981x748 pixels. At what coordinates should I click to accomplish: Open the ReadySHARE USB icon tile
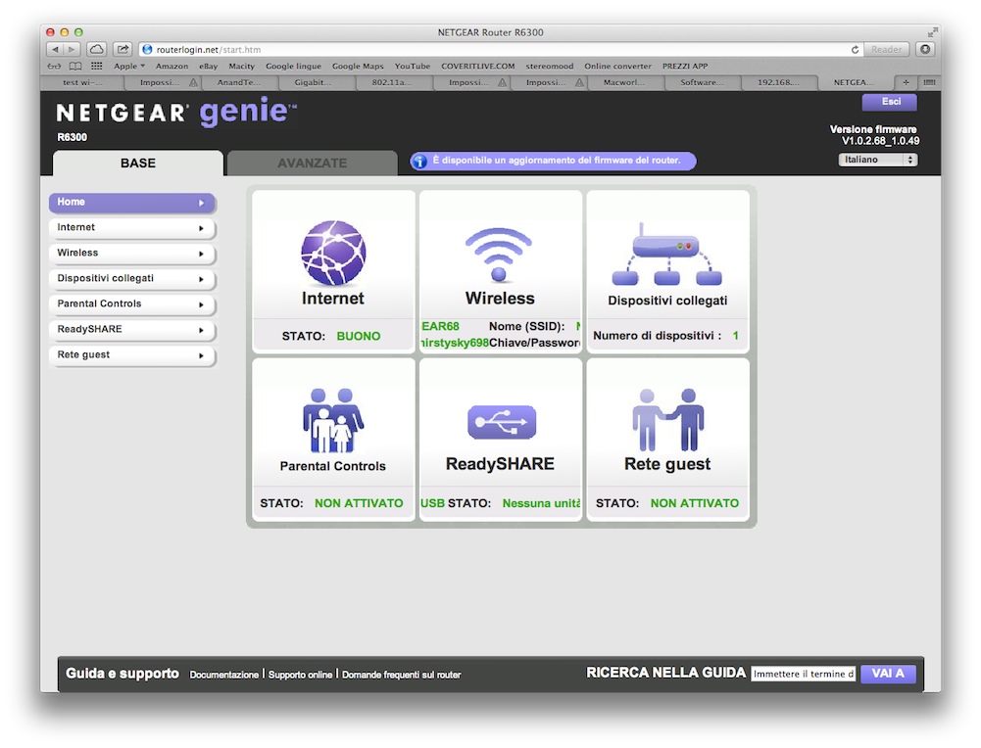pos(502,422)
